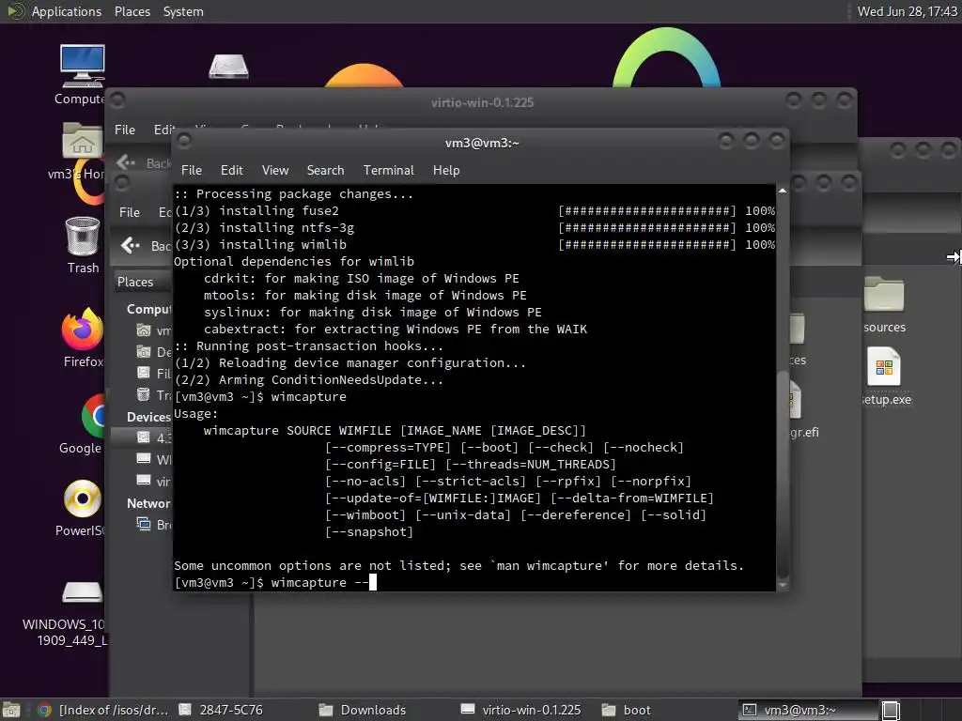Click the clock showing Wed Jun 28, 17:43

point(907,11)
